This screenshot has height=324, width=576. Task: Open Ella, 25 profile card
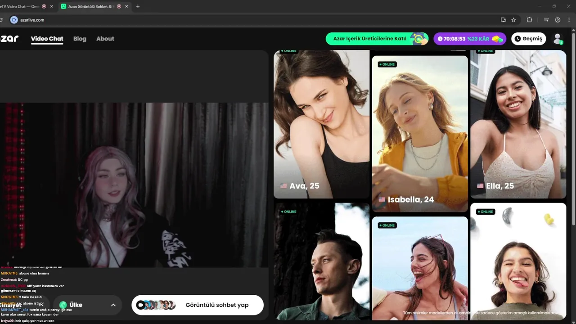point(518,124)
